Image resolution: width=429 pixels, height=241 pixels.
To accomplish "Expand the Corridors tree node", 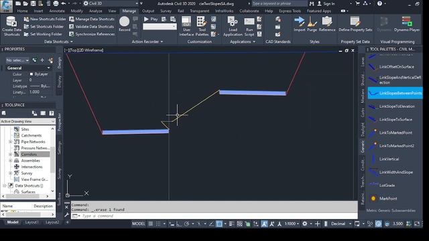I will point(11,155).
